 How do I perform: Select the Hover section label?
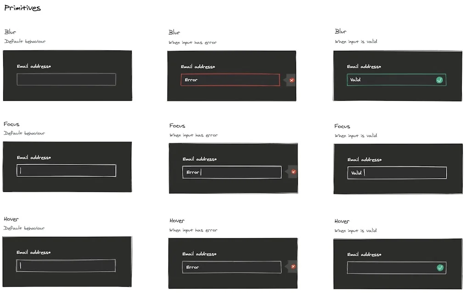[x=11, y=219]
